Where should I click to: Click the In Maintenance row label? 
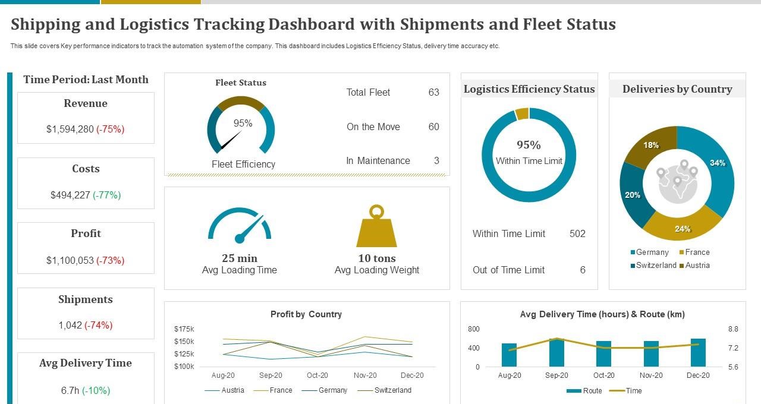point(378,160)
